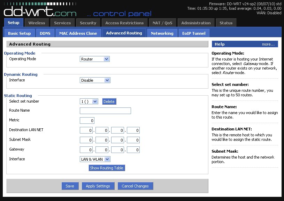Open the Help more... link

[268, 44]
